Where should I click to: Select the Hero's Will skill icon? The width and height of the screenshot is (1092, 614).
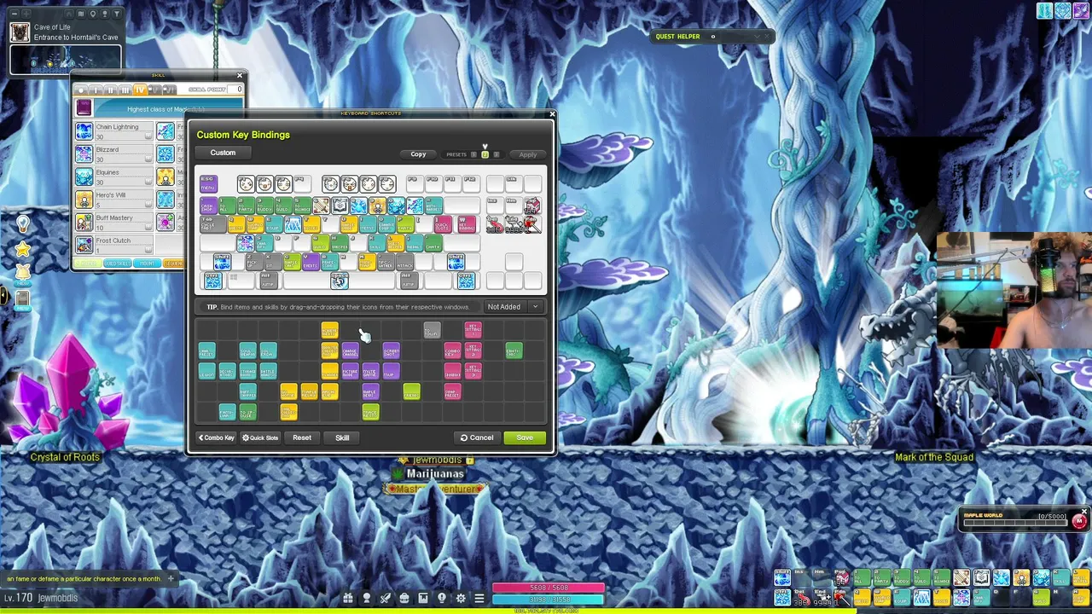click(x=84, y=200)
